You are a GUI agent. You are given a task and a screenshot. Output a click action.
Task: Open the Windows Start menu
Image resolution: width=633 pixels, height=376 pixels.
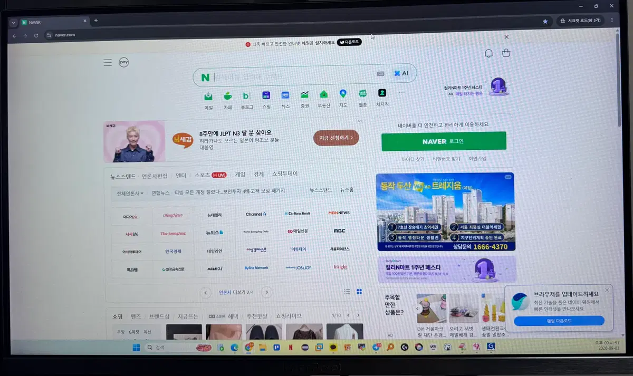click(x=136, y=348)
